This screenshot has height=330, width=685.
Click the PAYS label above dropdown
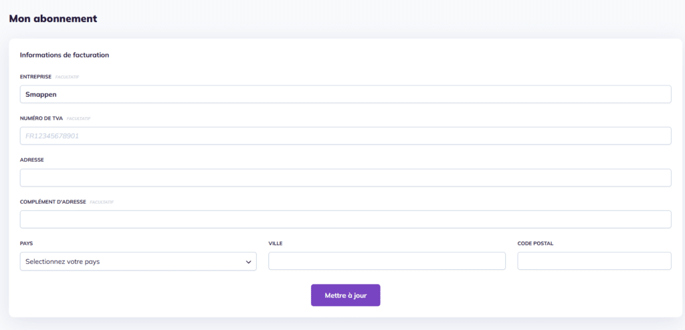tap(27, 244)
